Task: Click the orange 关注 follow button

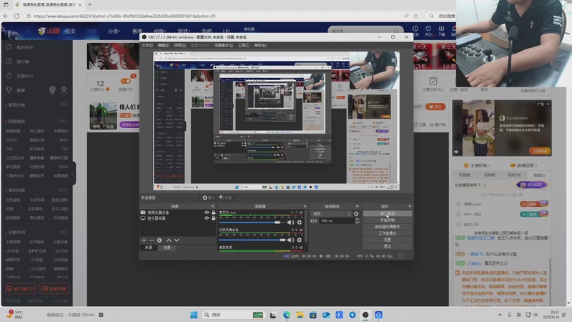Action: tap(435, 107)
